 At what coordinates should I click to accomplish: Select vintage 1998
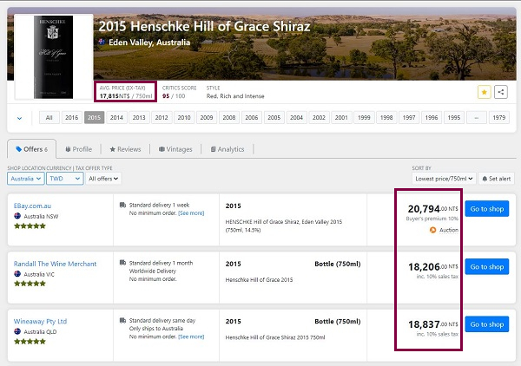tap(386, 117)
